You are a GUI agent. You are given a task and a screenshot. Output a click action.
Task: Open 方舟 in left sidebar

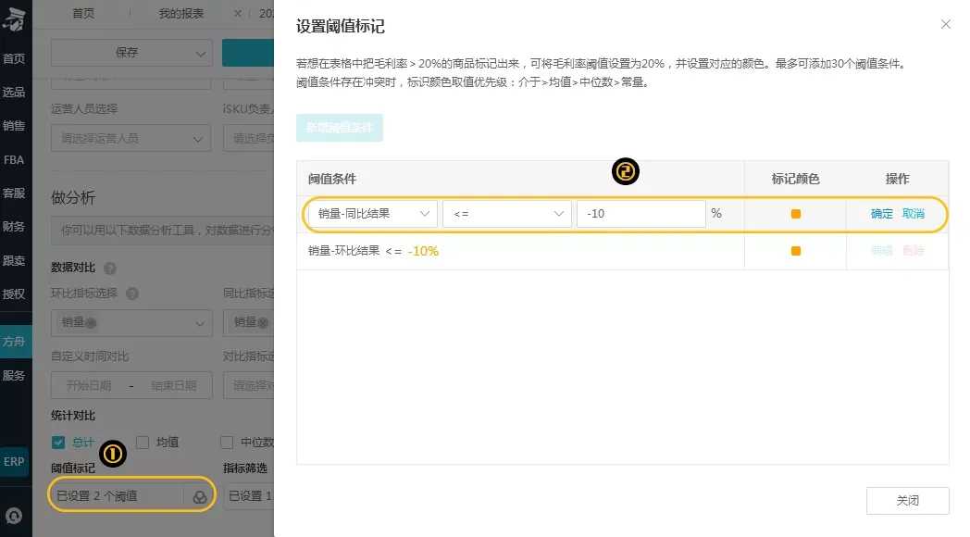15,342
